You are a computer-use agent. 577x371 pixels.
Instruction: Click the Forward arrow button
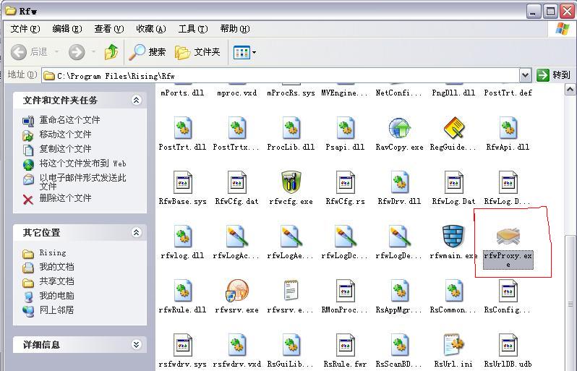(x=77, y=52)
